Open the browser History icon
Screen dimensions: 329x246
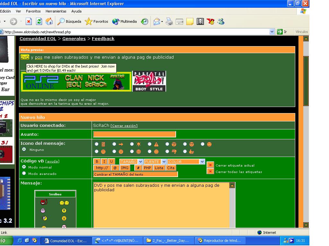pos(145,21)
